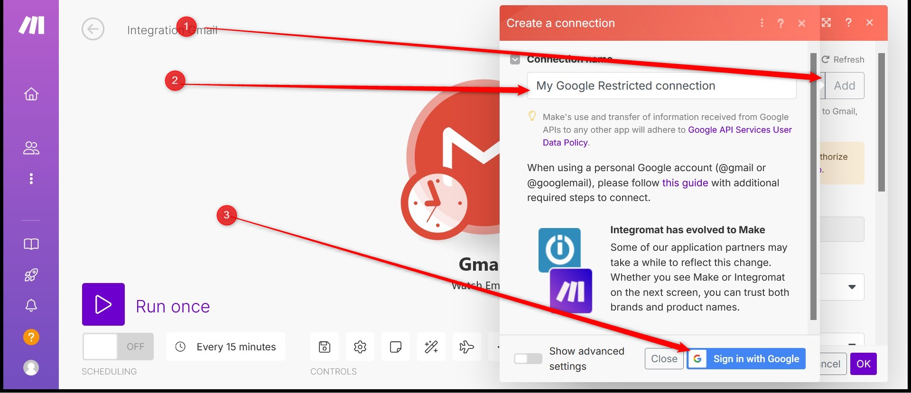911x393 pixels.
Task: Open the three-dots More menu in the sidebar
Action: point(31,179)
